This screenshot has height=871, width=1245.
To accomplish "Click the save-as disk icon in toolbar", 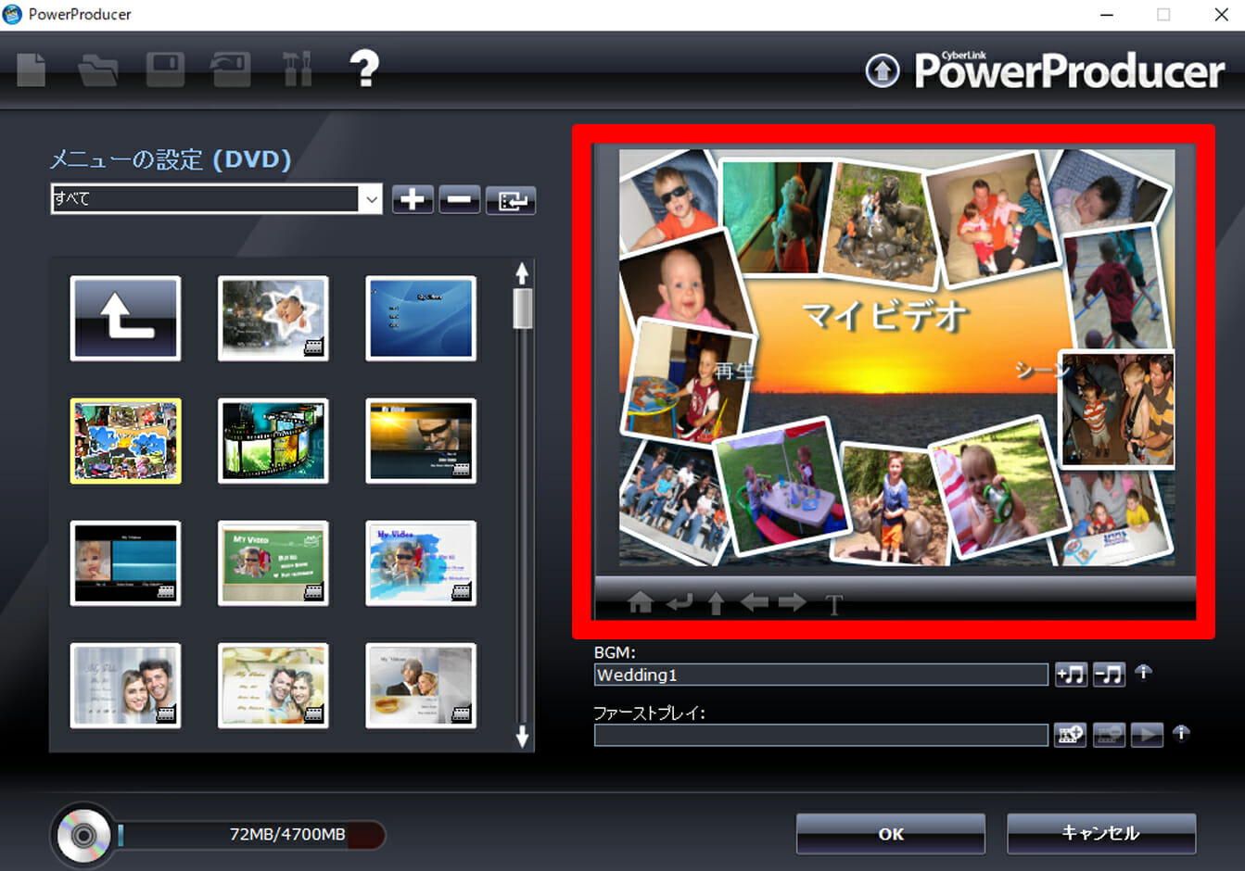I will (x=230, y=69).
